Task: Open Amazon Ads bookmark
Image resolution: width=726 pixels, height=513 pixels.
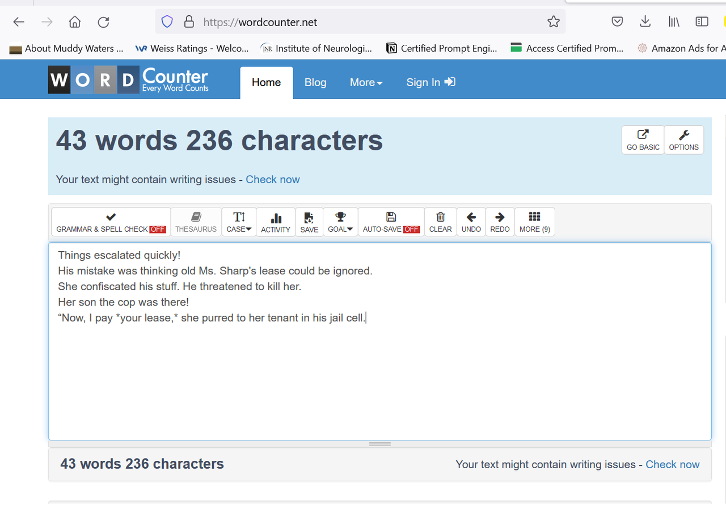Action: 681,48
